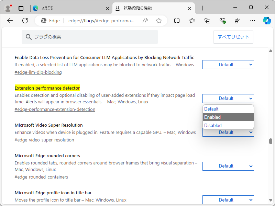This screenshot has height=206, width=275.
Task: Reload the current page
Action: click(x=25, y=21)
